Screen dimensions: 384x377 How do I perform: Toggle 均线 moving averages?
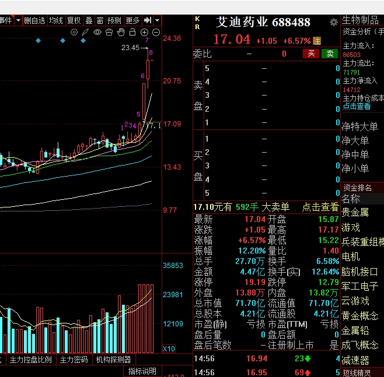click(x=56, y=20)
